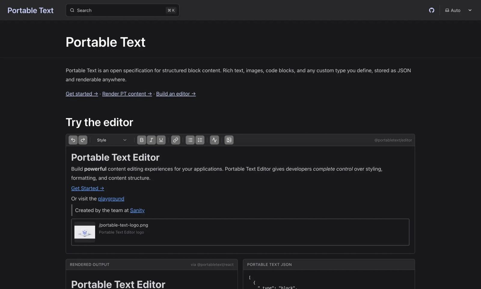
Task: Click the Try the editor heading
Action: [99, 122]
